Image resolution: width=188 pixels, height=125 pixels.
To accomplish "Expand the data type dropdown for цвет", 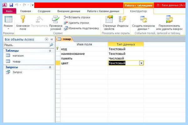I will click(x=141, y=63).
